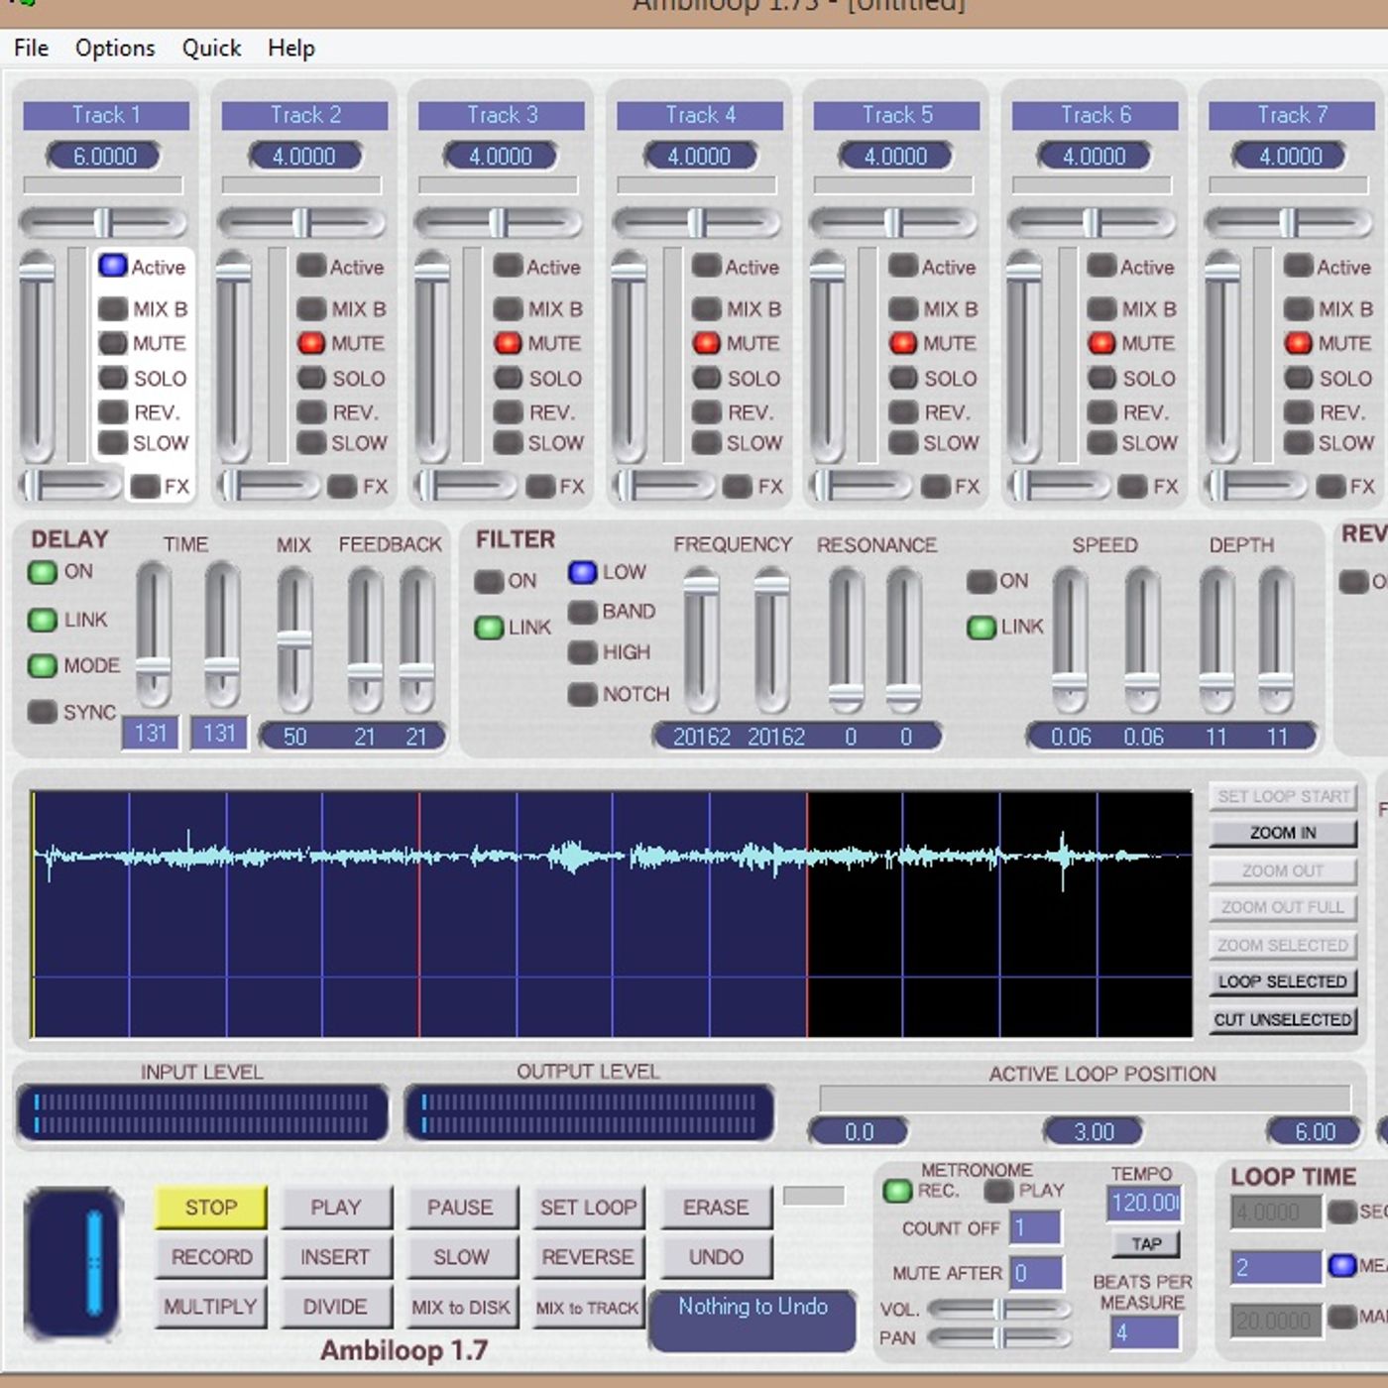Viewport: 1388px width, 1388px height.
Task: Activate Track 5
Action: point(902,266)
